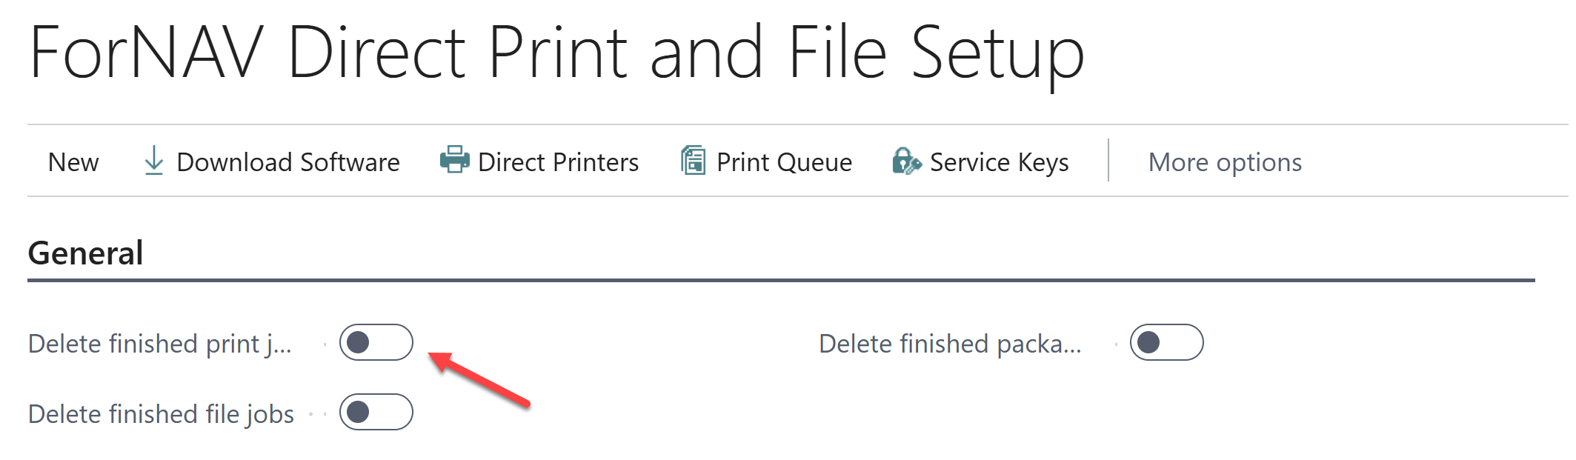The height and width of the screenshot is (460, 1576).
Task: Expand the More options menu
Action: pos(1225,161)
